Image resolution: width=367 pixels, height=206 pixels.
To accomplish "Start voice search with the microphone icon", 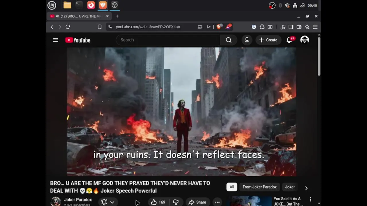I will (247, 40).
